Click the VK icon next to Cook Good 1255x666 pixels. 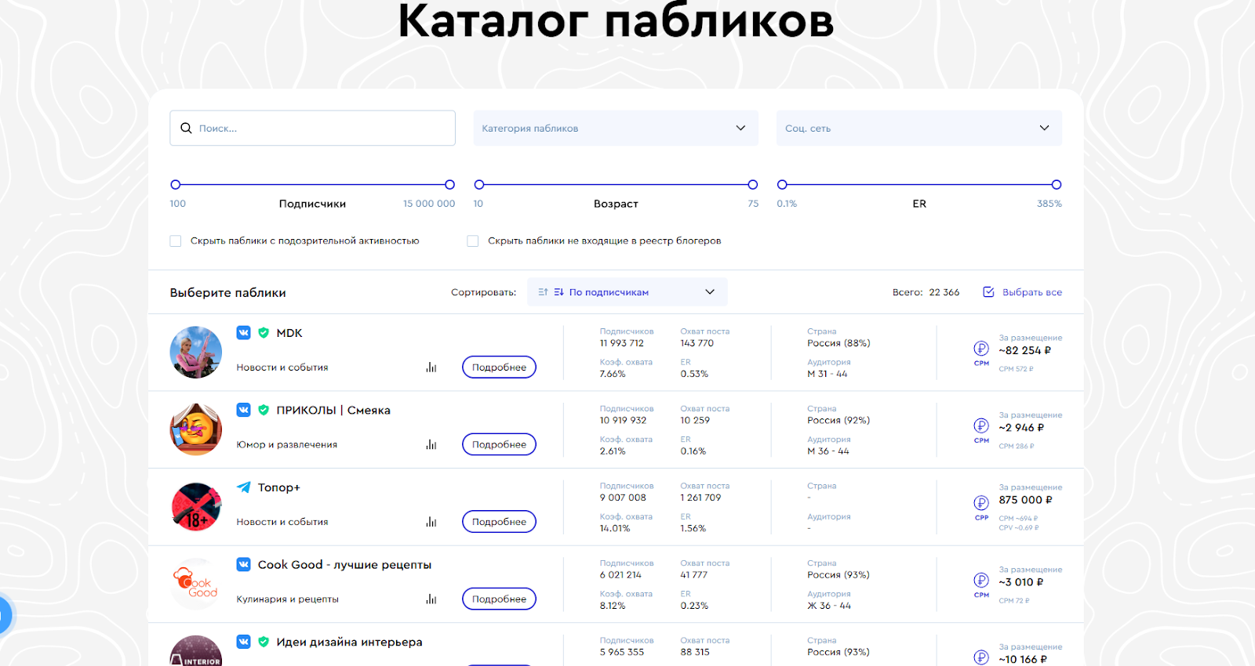click(244, 564)
